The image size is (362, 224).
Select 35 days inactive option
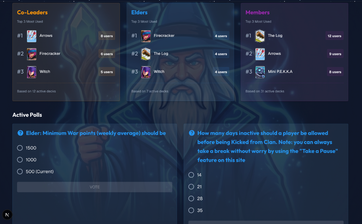point(191,211)
